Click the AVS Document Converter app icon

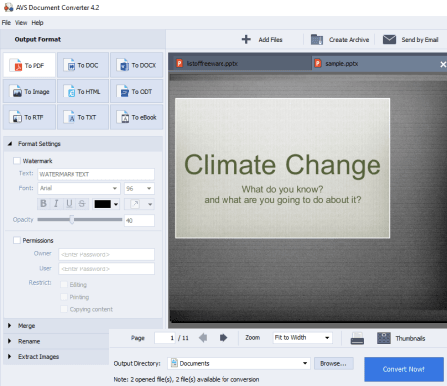[x=8, y=7]
